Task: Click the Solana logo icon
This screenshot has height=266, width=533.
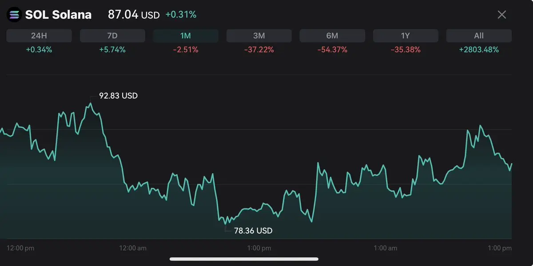Action: pos(15,15)
